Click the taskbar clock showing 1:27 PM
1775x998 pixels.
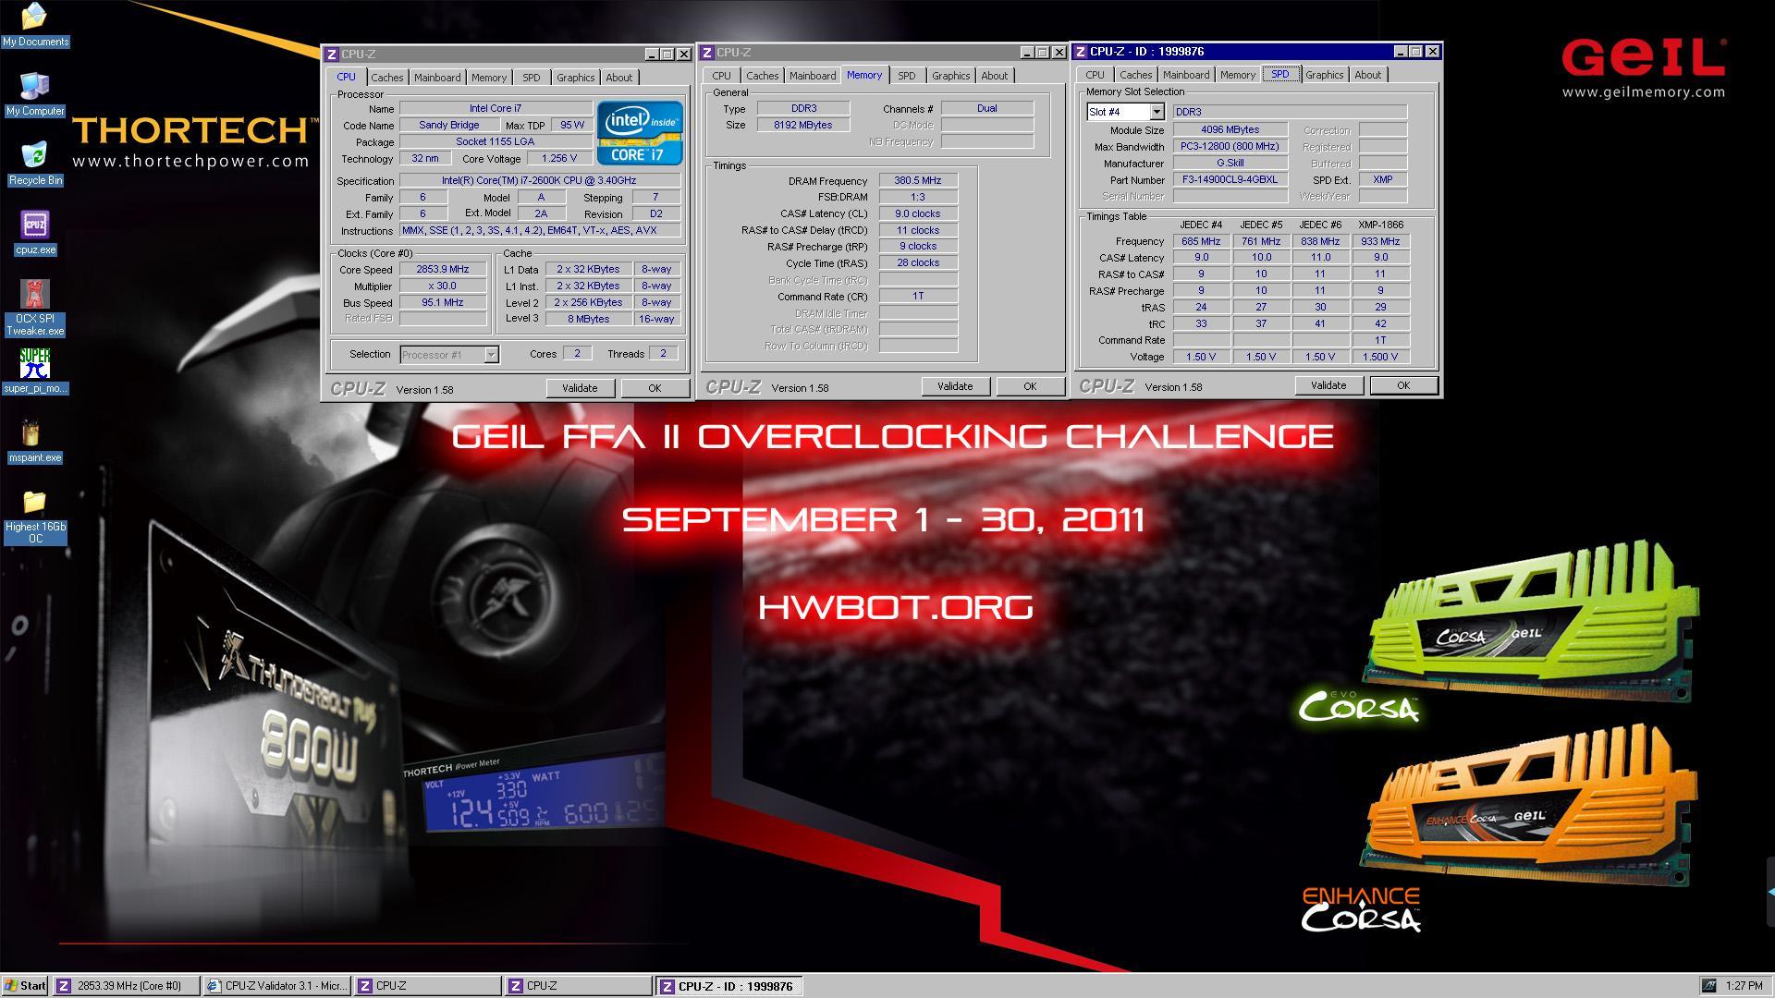point(1744,986)
